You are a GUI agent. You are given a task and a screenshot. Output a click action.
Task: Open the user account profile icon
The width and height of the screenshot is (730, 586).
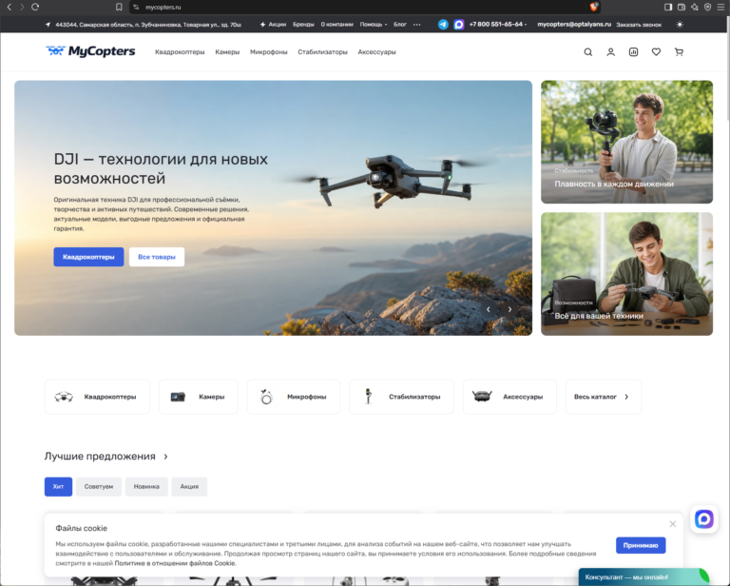pyautogui.click(x=611, y=52)
